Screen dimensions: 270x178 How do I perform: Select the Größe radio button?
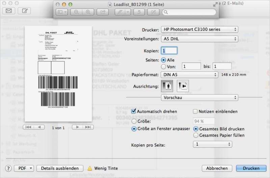coord(134,121)
